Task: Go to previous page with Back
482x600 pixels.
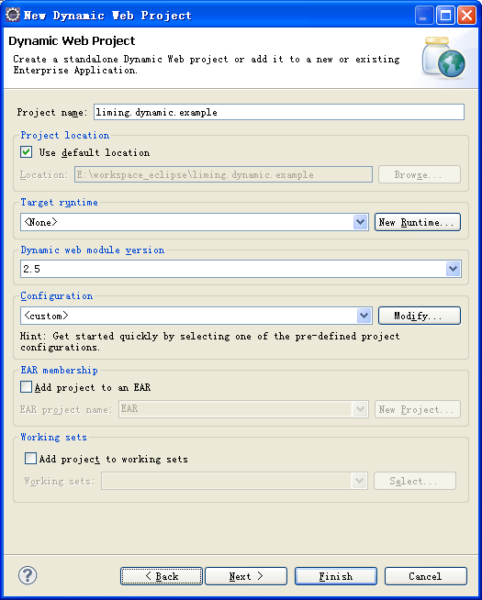Action: (x=162, y=576)
